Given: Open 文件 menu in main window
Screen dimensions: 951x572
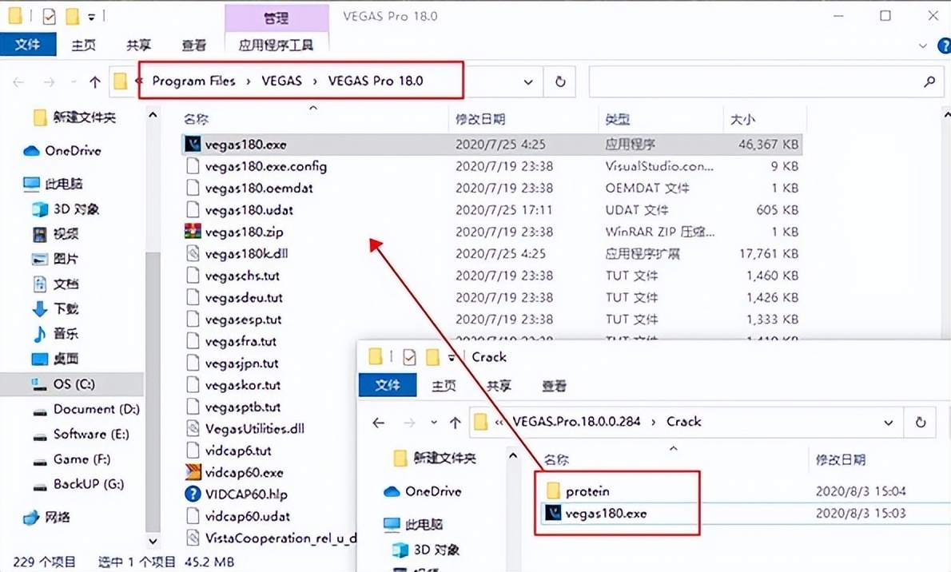Looking at the screenshot, I should (28, 45).
